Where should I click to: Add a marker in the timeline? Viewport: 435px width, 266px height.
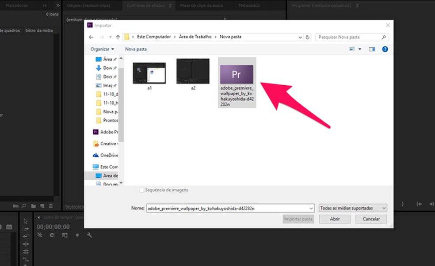[x=77, y=235]
